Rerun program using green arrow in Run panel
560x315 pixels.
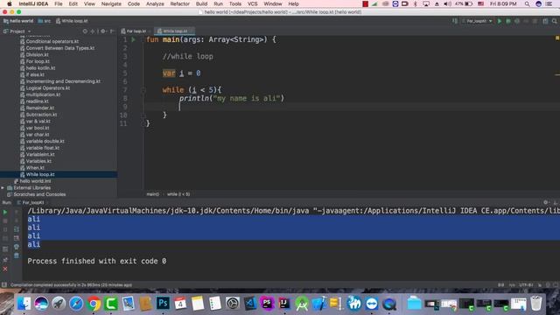pos(5,212)
